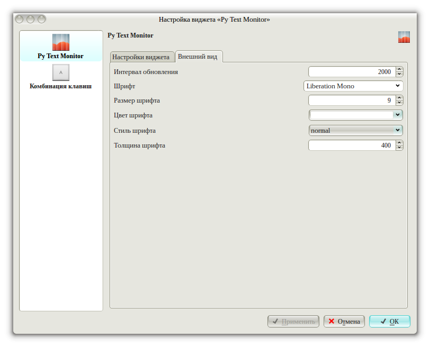
Task: Increase Толщина шрифта with up arrow
Action: [399, 142]
